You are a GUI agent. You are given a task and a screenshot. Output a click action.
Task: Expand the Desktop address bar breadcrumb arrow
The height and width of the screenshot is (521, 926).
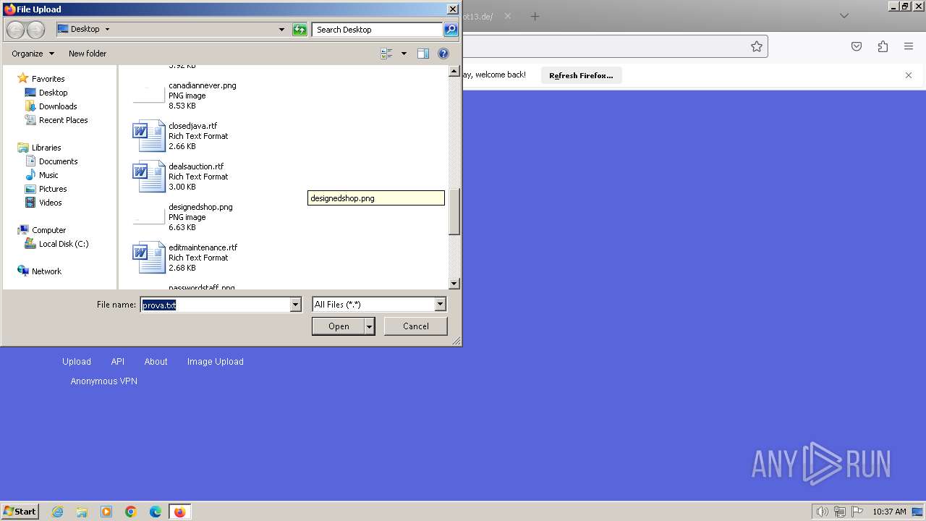[108, 30]
